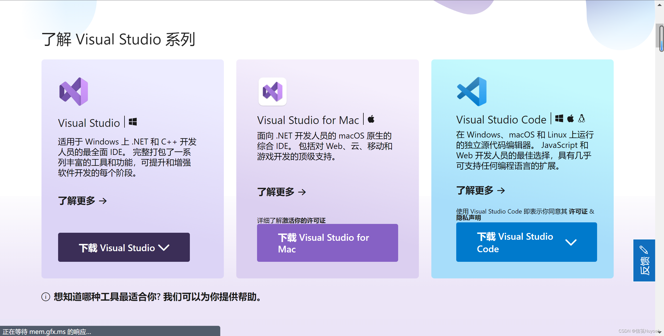Click the scrollbar up arrow

point(660,4)
